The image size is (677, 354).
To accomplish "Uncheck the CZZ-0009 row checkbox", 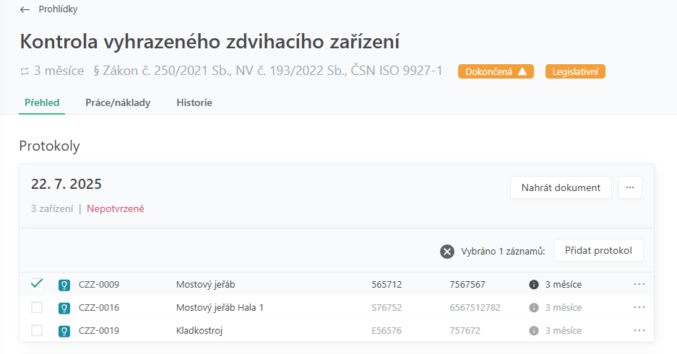I will coord(37,284).
